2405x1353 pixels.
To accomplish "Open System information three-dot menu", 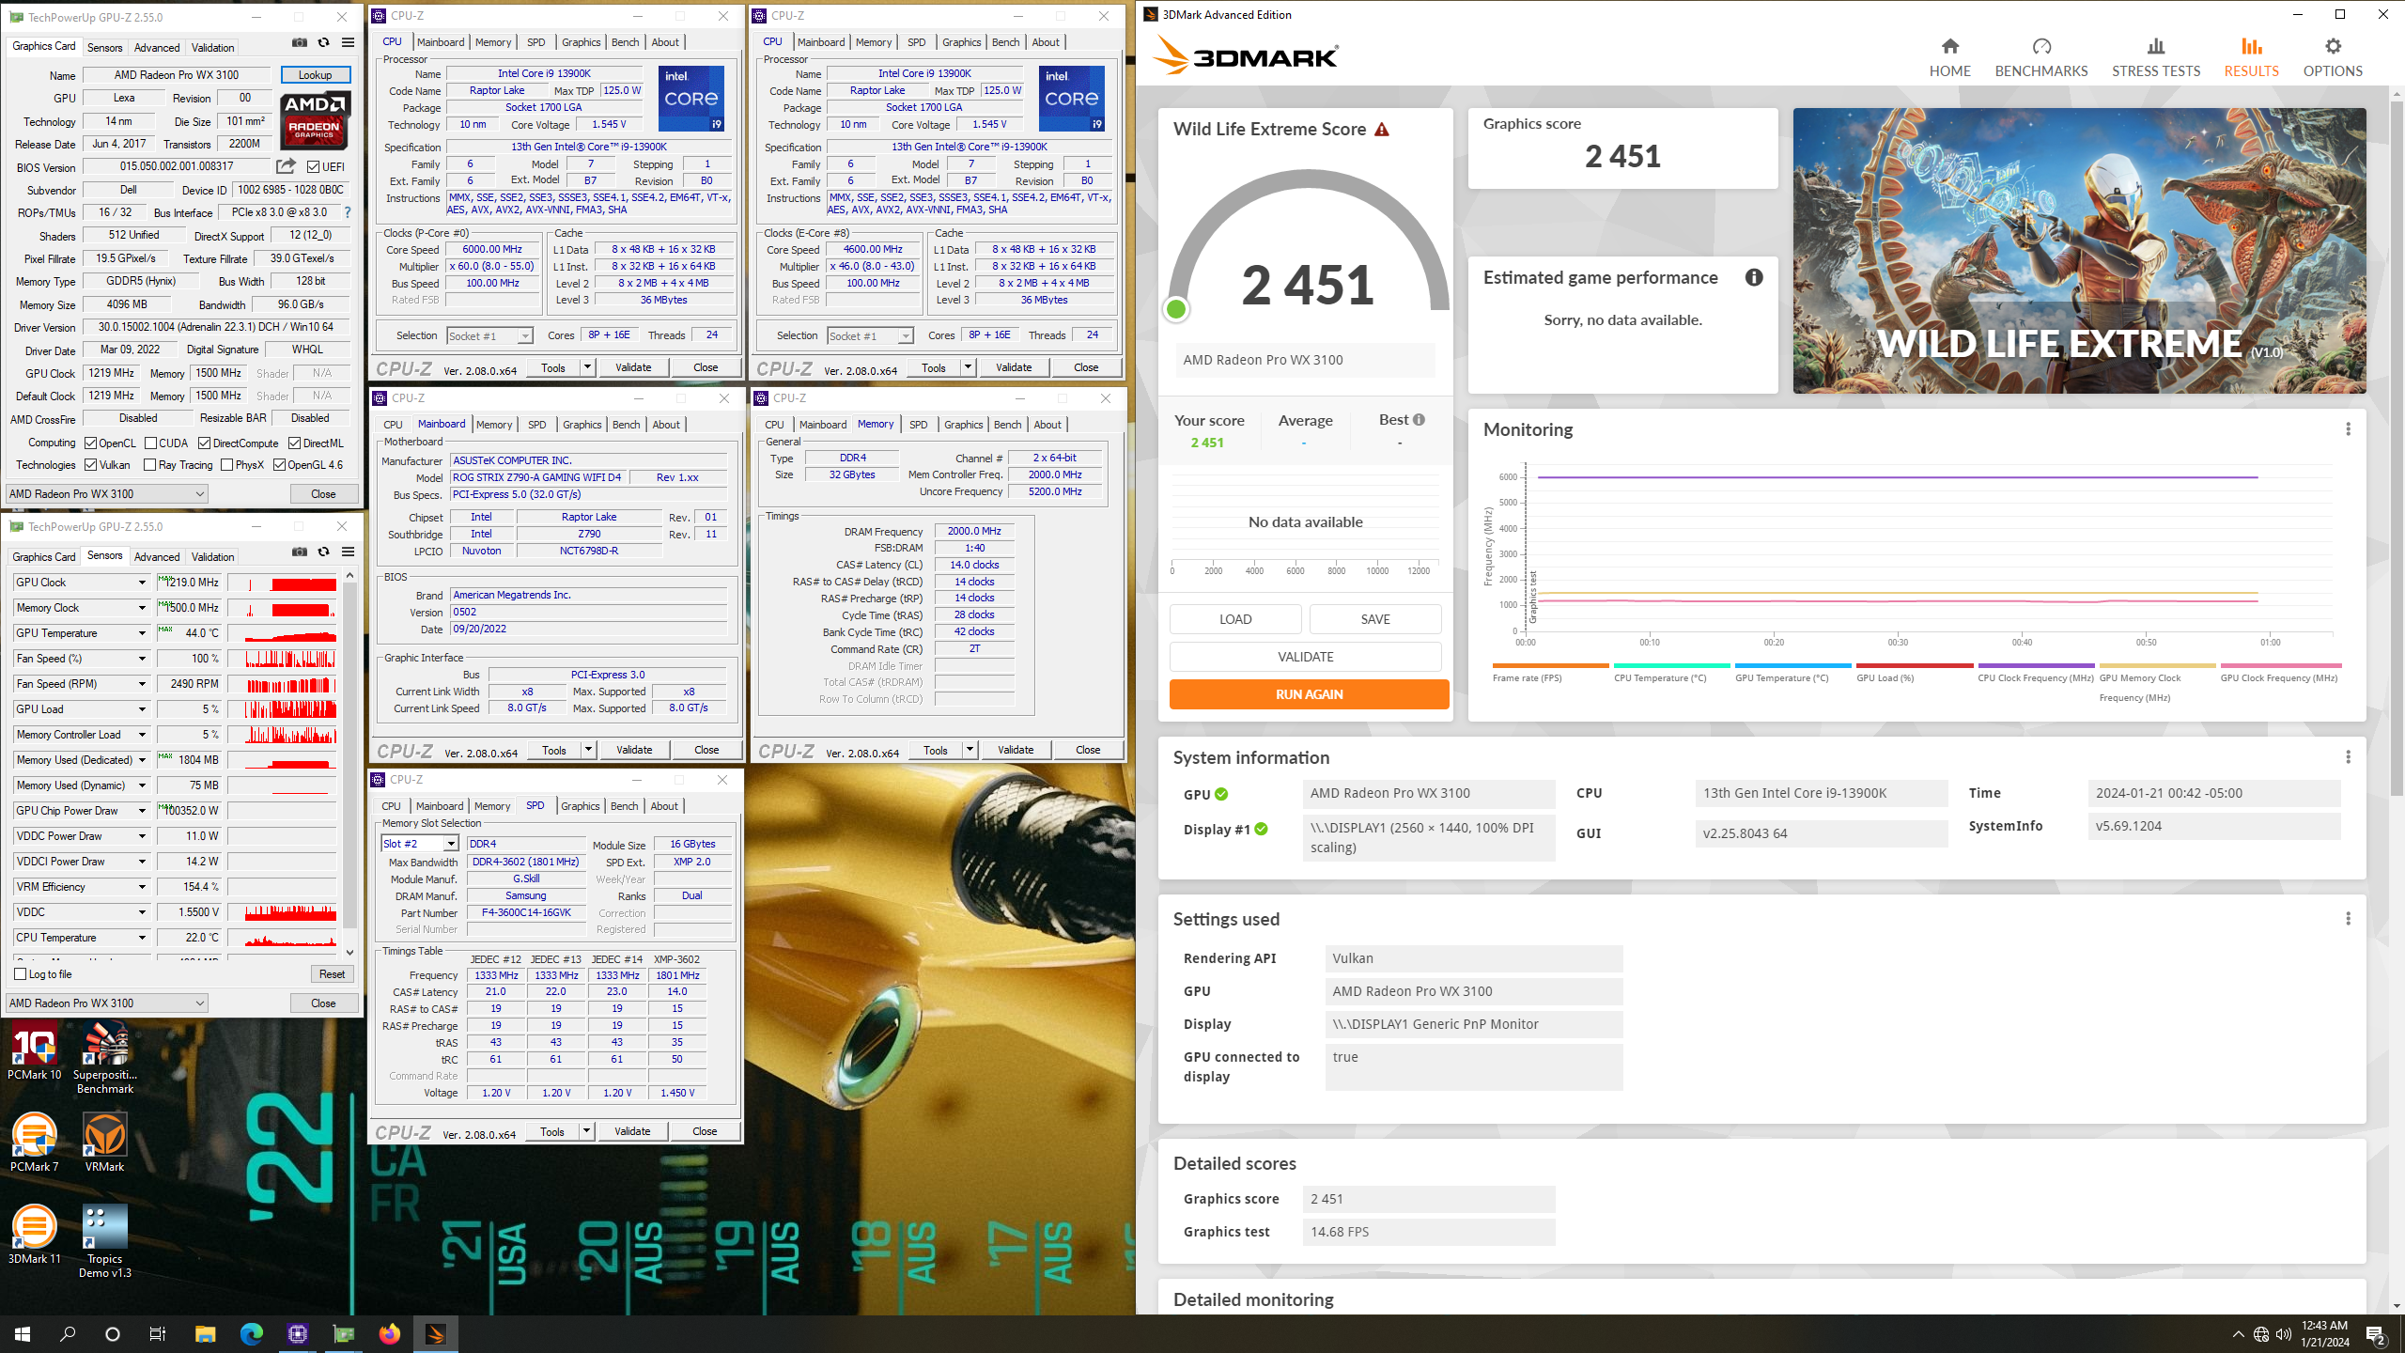I will pos(2348,757).
